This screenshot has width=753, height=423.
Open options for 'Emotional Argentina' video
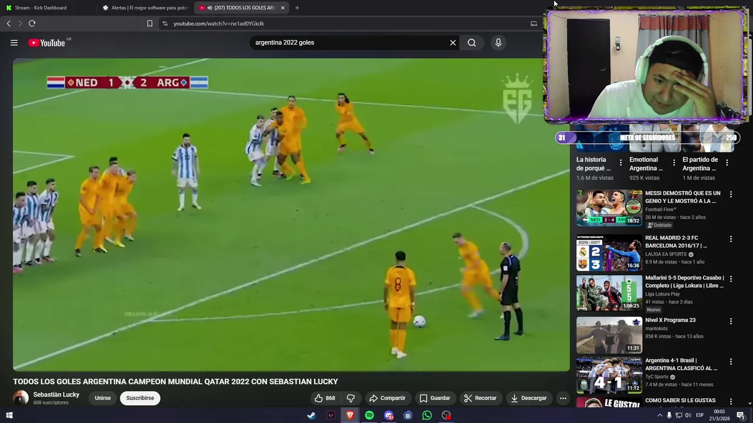click(x=674, y=163)
